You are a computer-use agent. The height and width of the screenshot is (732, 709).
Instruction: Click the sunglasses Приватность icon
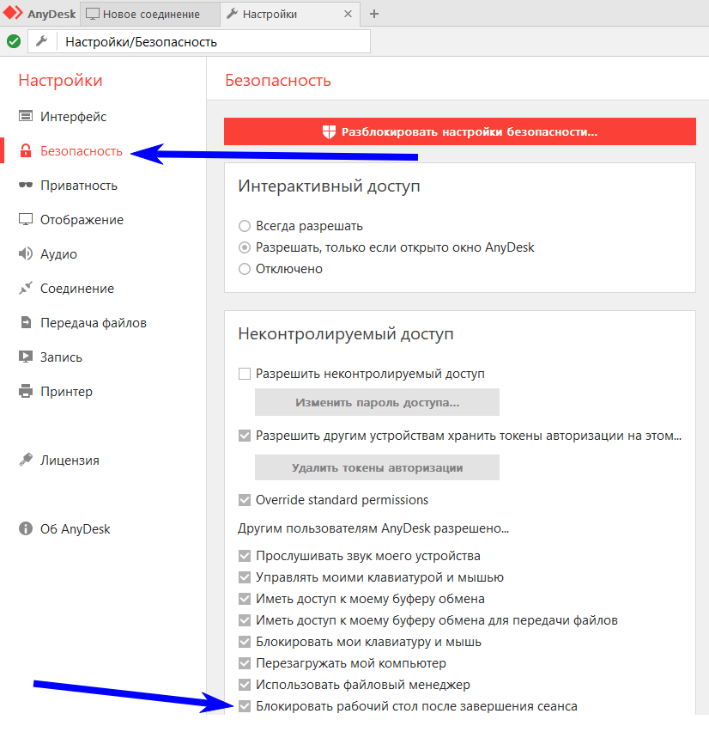26,185
